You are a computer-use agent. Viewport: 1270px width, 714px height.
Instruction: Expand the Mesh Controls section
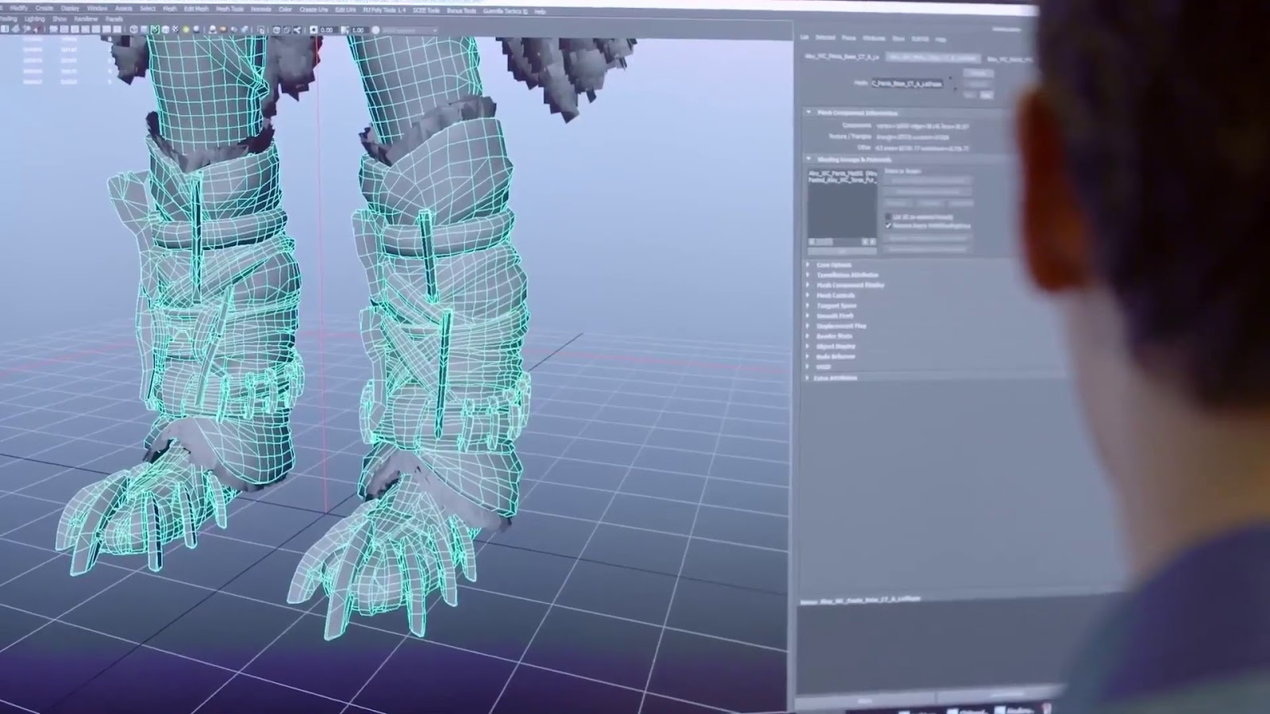809,295
